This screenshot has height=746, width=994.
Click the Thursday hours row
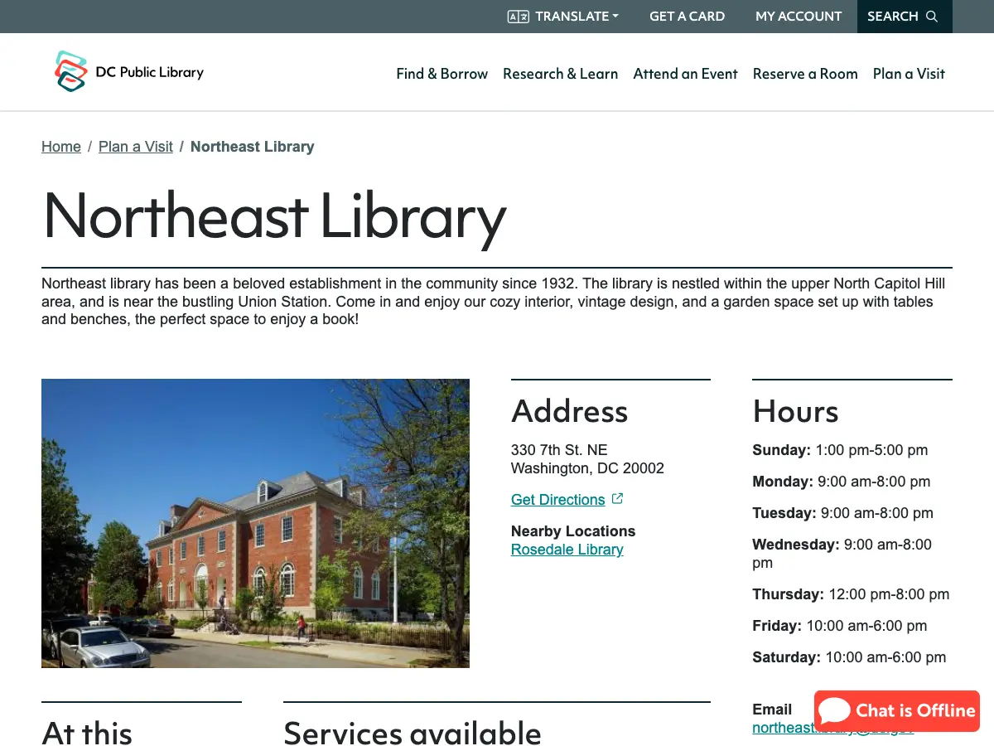[851, 594]
